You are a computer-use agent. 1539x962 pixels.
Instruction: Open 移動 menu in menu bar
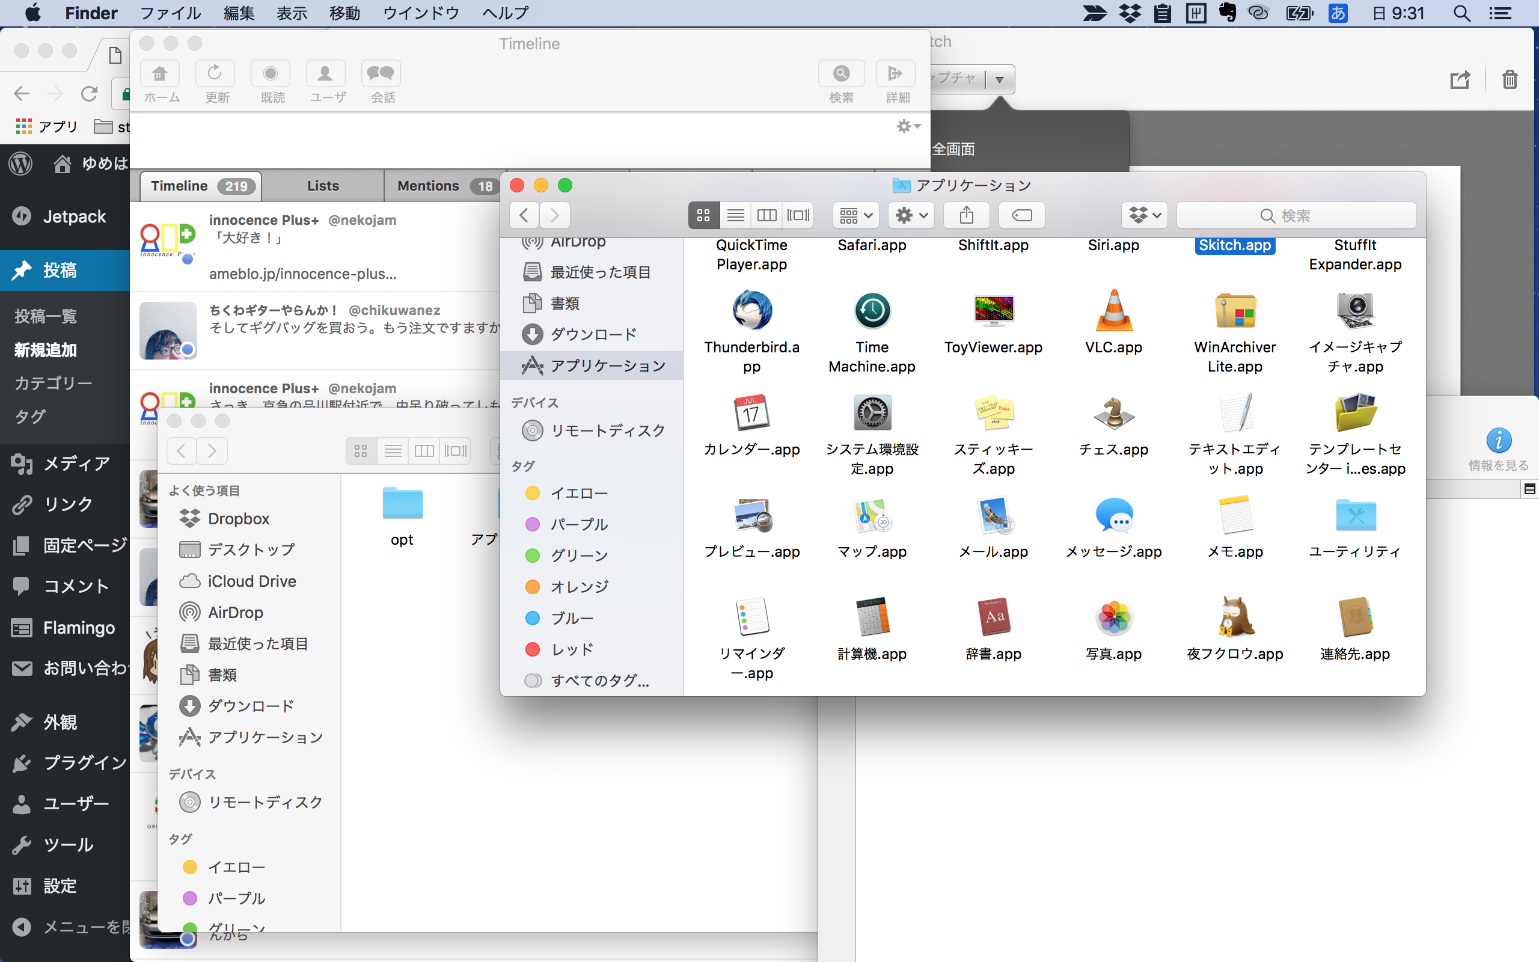pyautogui.click(x=344, y=13)
